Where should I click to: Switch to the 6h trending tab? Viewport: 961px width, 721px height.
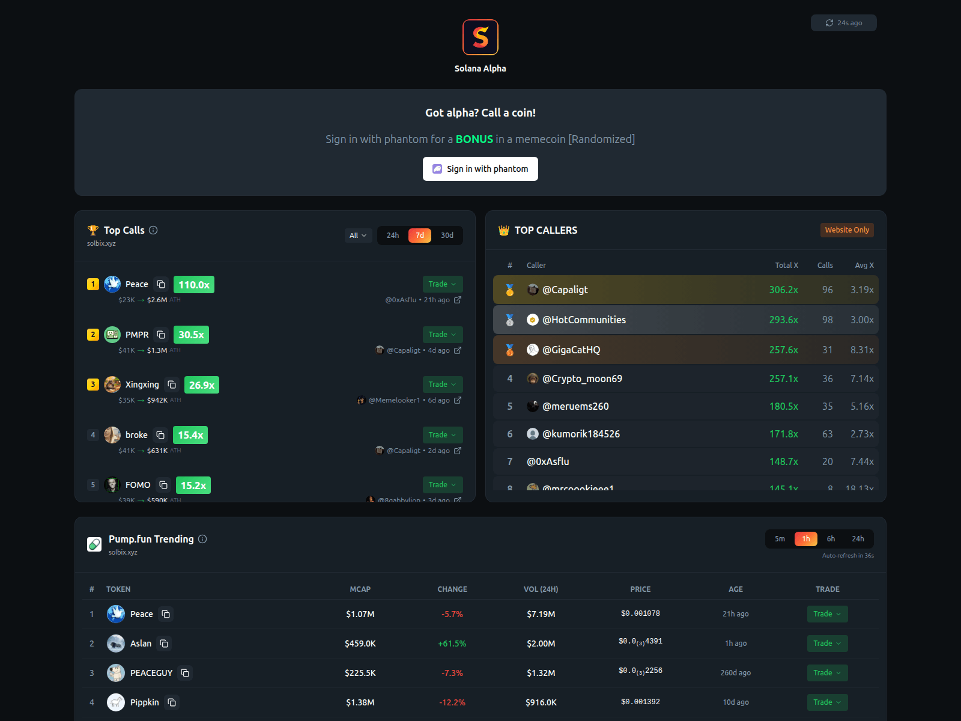click(x=831, y=539)
